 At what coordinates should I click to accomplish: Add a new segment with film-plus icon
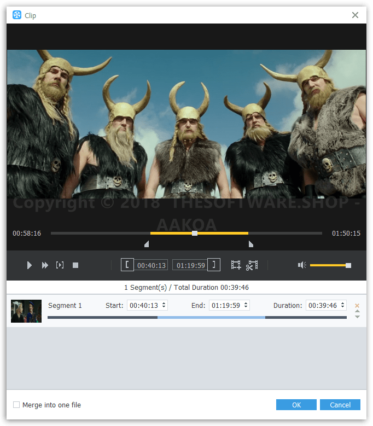[x=236, y=265]
